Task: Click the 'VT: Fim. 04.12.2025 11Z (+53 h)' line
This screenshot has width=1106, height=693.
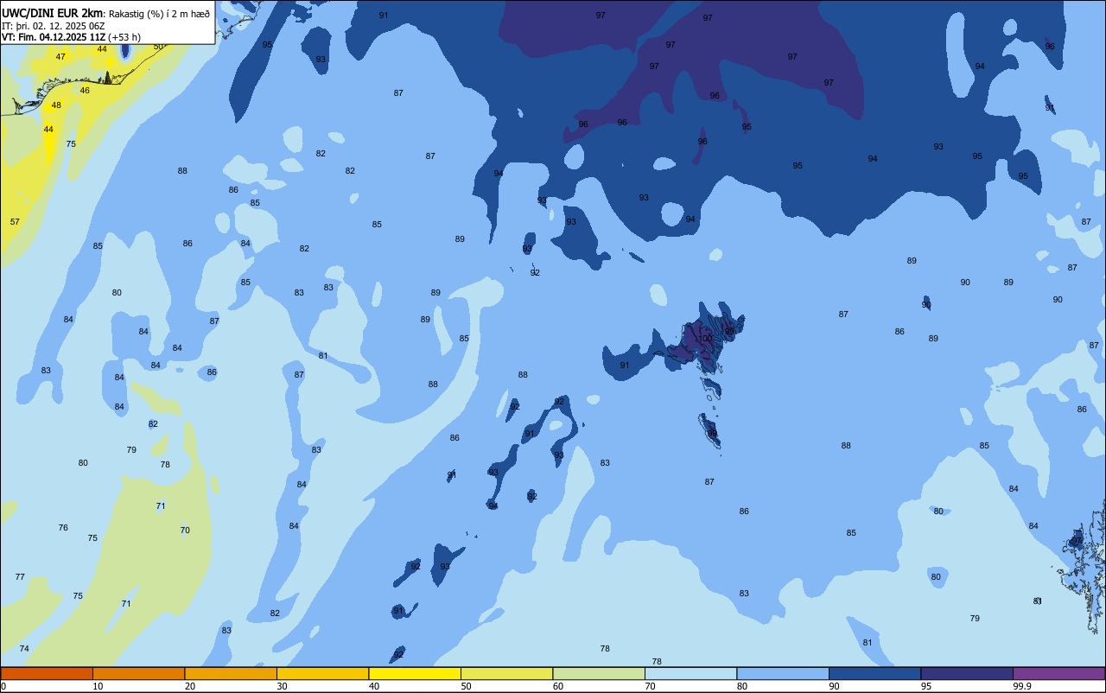Action: (x=71, y=37)
